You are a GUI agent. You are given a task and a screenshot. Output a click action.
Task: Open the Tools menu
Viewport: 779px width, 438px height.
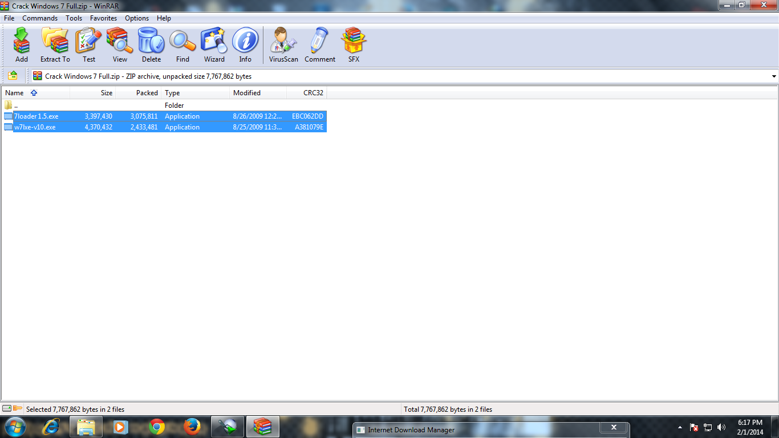[x=74, y=18]
